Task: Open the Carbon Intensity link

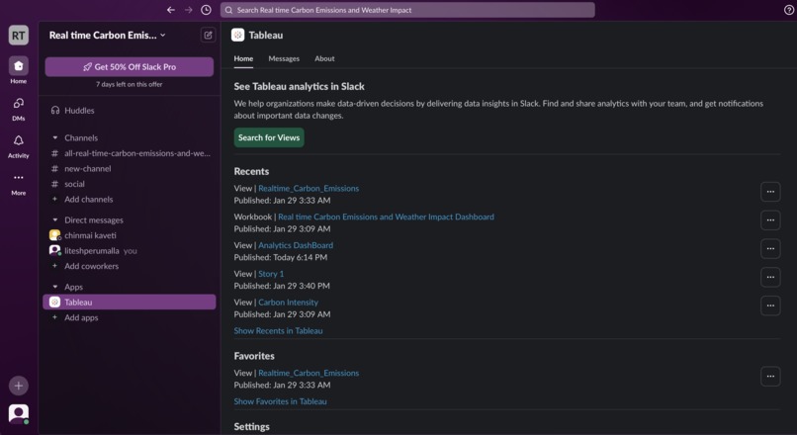Action: [x=288, y=302]
